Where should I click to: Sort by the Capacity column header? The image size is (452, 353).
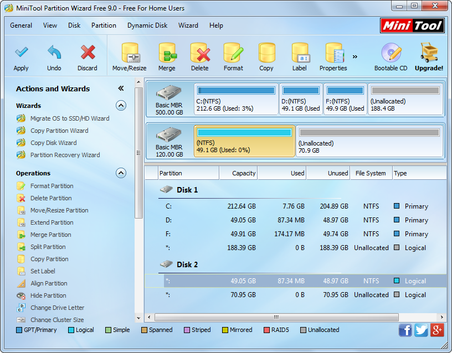click(238, 173)
